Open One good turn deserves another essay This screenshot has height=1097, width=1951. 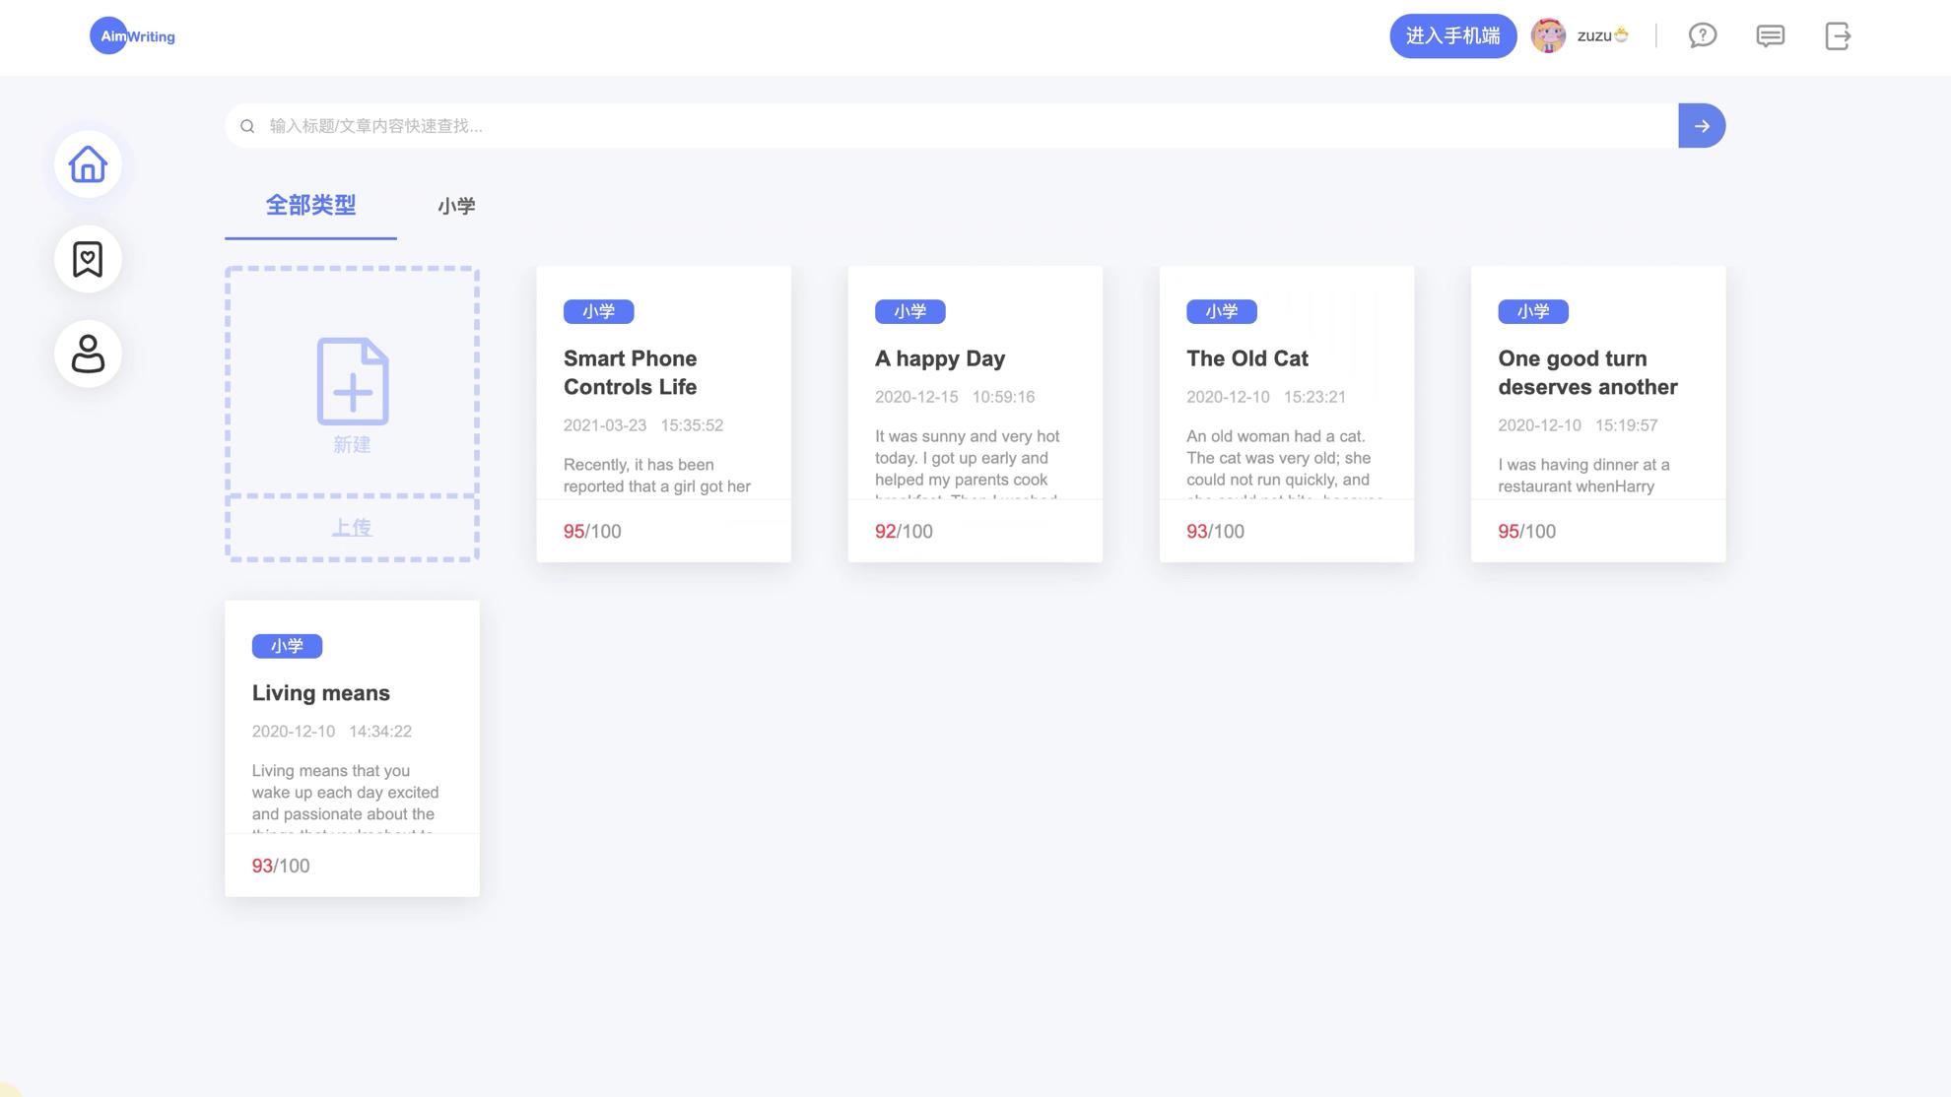coord(1586,372)
